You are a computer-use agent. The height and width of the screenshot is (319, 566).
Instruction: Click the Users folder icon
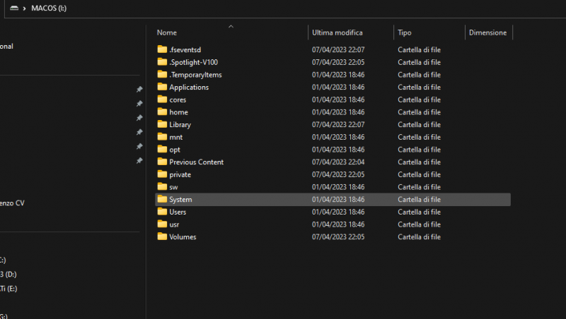[x=162, y=212]
